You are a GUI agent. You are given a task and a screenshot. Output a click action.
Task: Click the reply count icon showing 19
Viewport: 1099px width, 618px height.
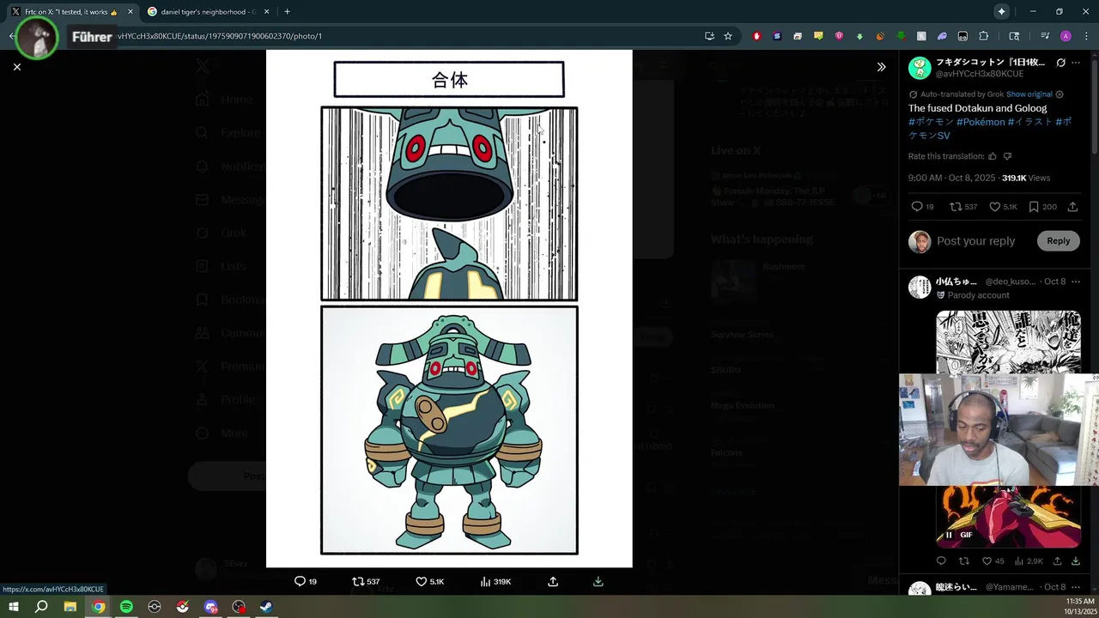click(x=922, y=207)
